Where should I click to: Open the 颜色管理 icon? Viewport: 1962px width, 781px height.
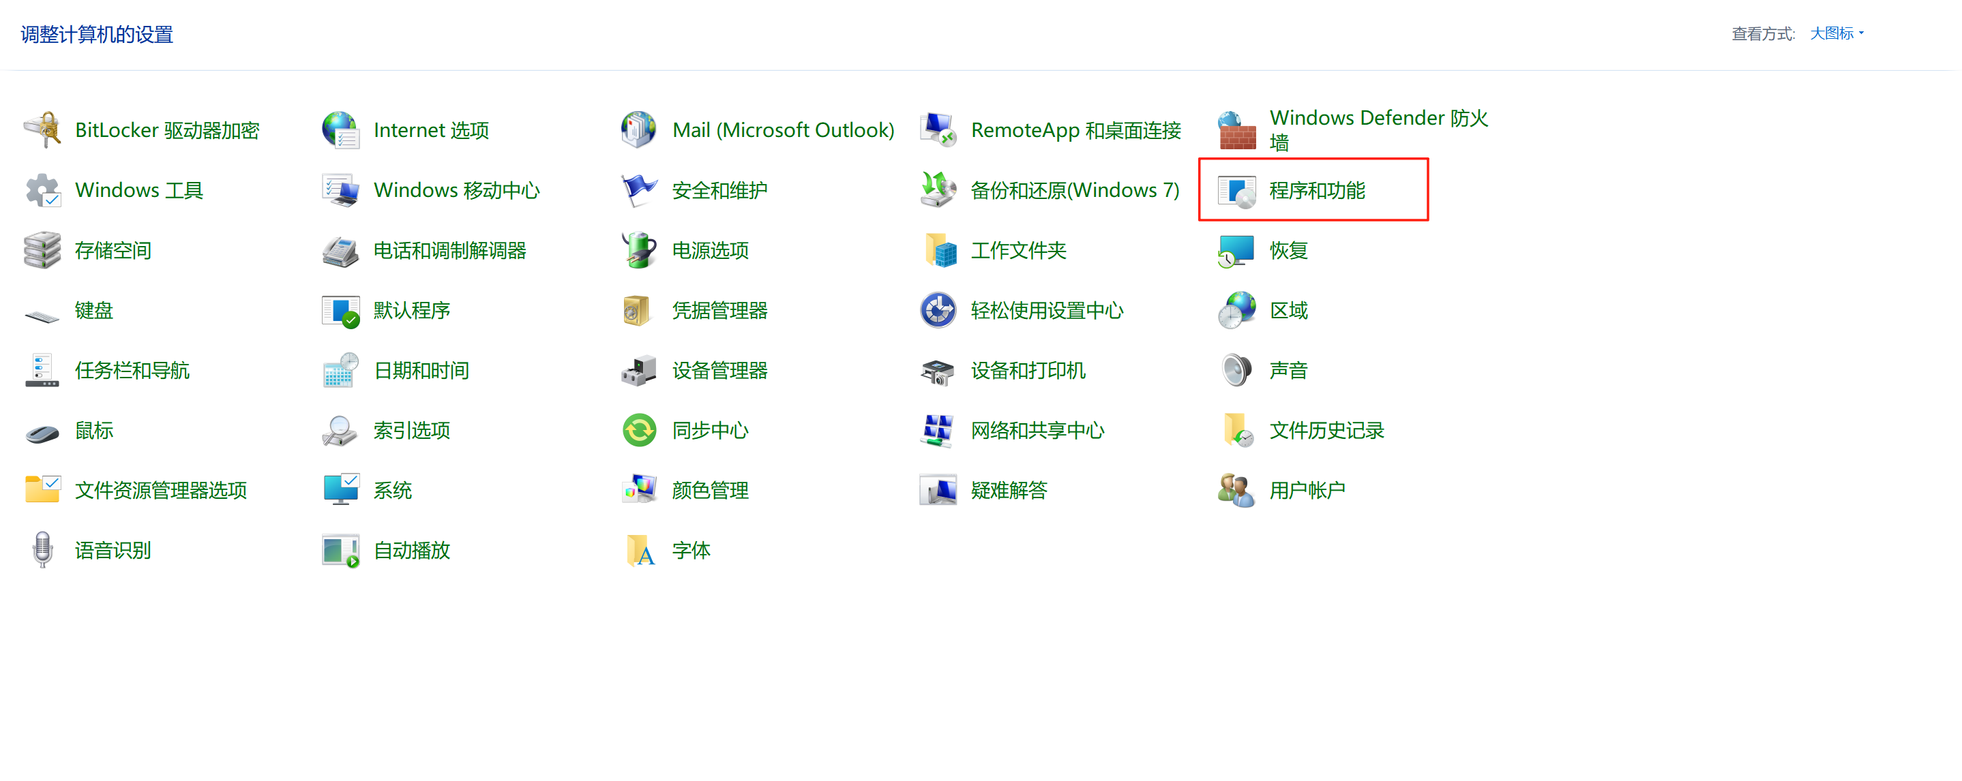[639, 490]
